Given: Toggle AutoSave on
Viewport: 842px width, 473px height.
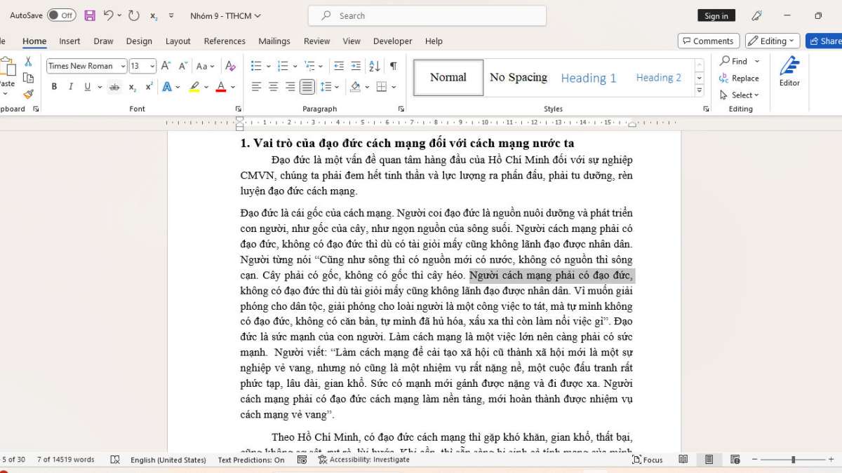Looking at the screenshot, I should pos(61,14).
